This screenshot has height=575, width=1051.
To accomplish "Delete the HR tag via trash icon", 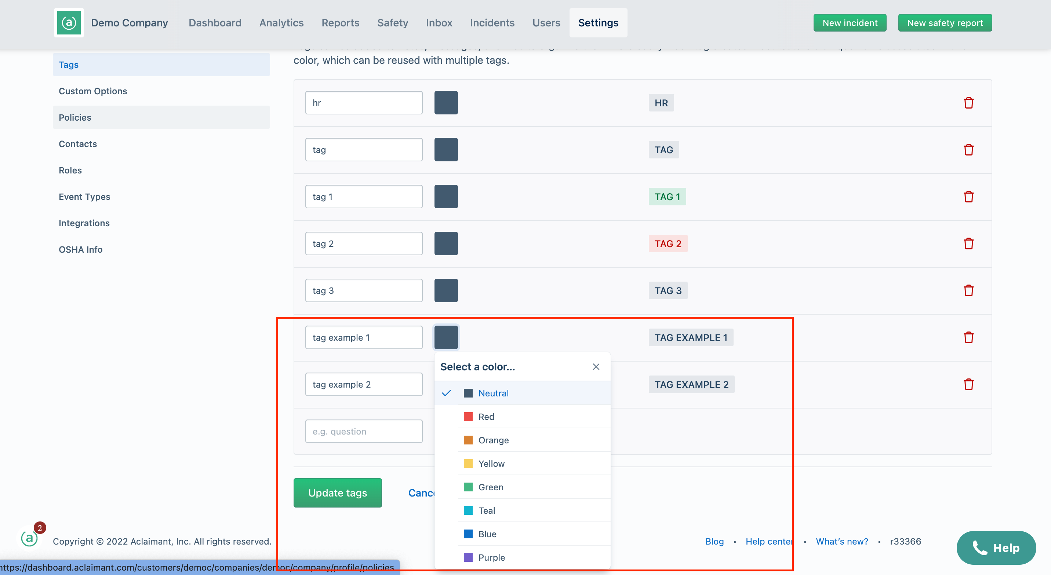I will (969, 102).
